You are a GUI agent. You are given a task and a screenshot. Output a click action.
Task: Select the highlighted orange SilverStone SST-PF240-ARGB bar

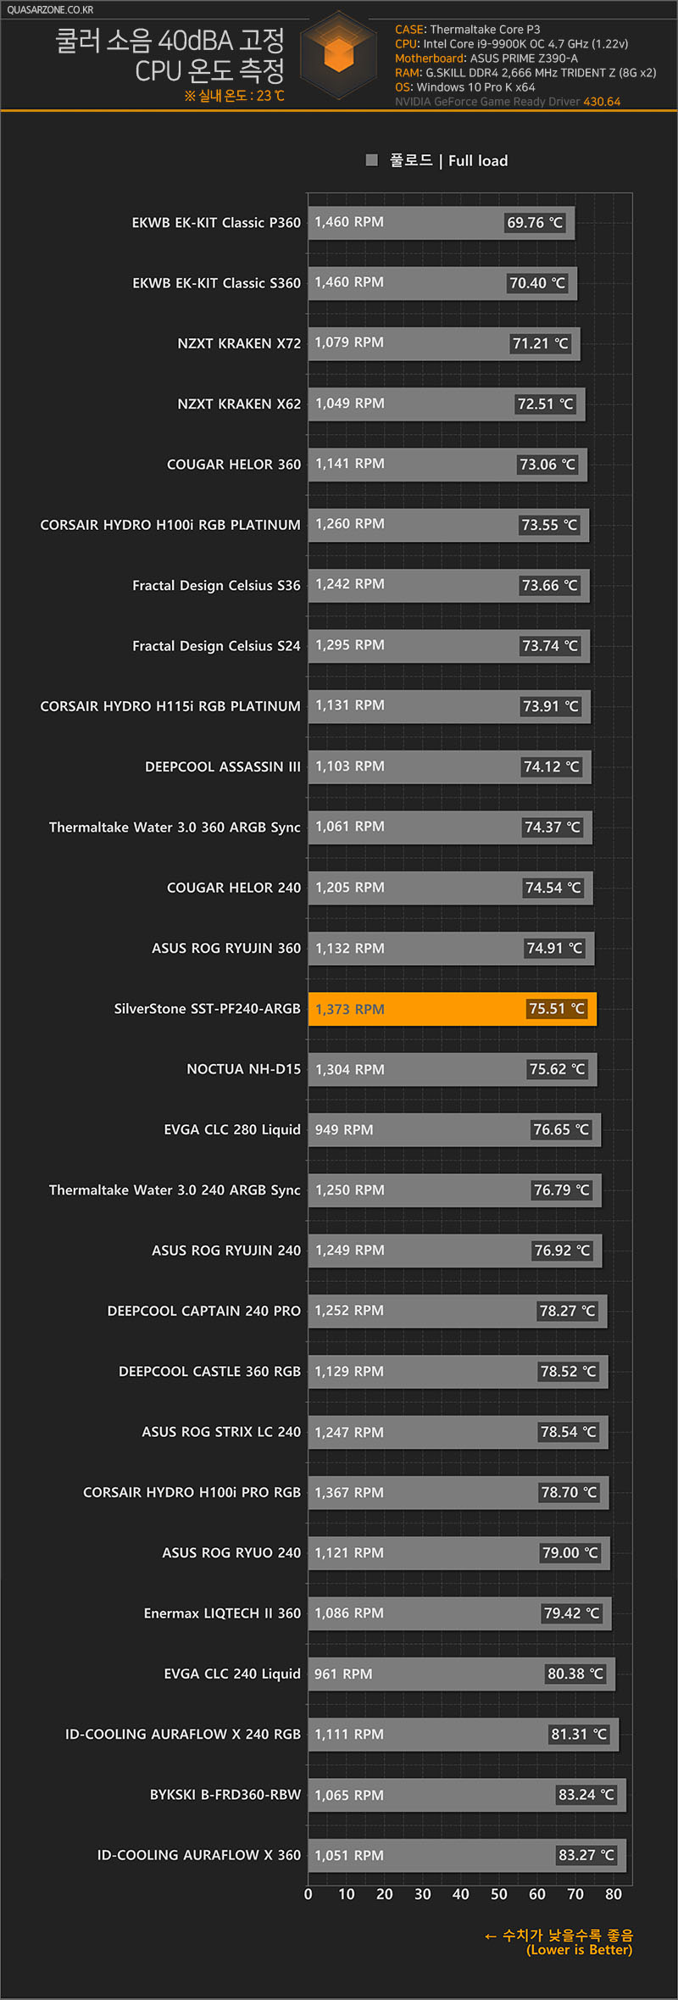point(452,1009)
